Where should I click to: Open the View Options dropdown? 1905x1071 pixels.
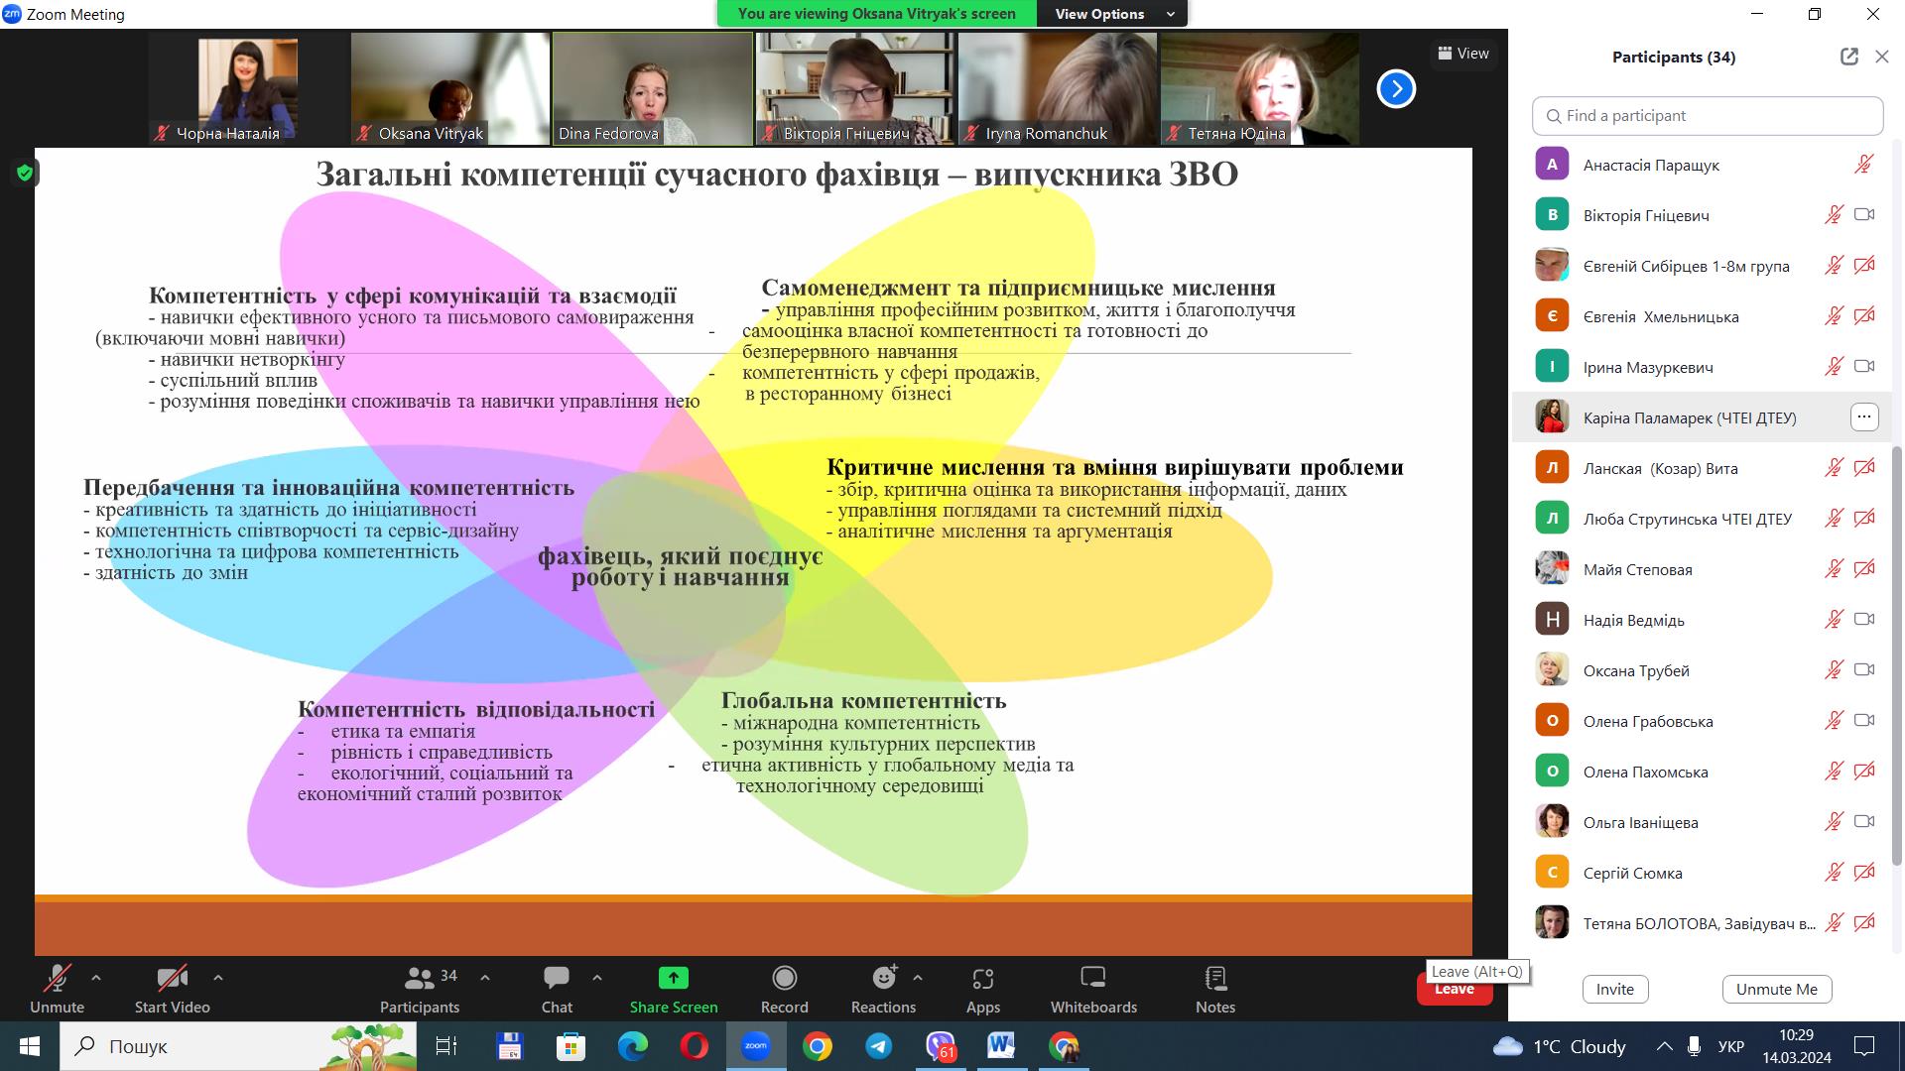point(1111,14)
